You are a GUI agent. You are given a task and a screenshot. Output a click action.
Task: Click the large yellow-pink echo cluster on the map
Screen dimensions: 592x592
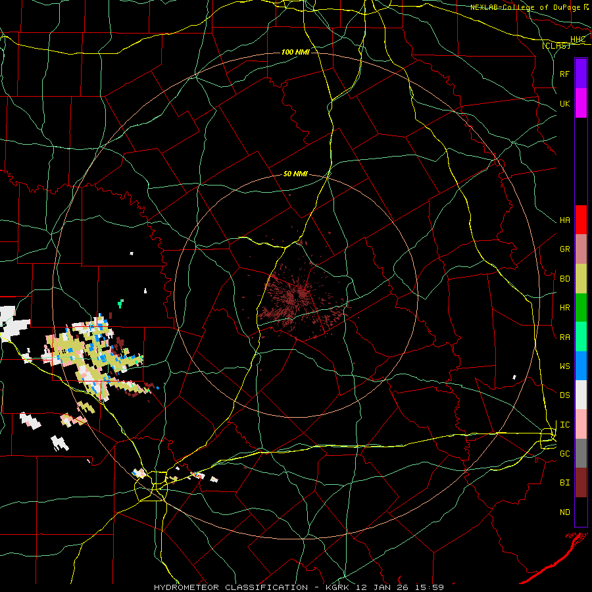(93, 357)
